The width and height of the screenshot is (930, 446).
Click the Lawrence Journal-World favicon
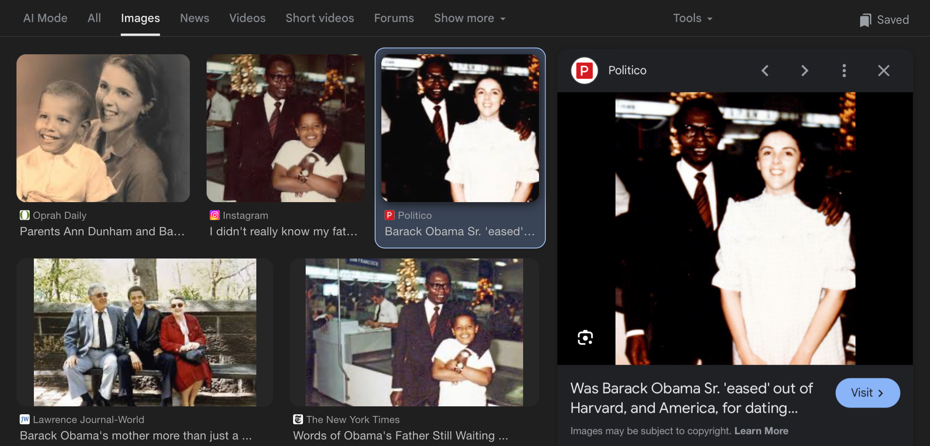25,419
